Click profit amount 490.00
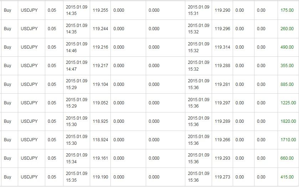Screen dimensions: 299x187 pyautogui.click(x=287, y=47)
